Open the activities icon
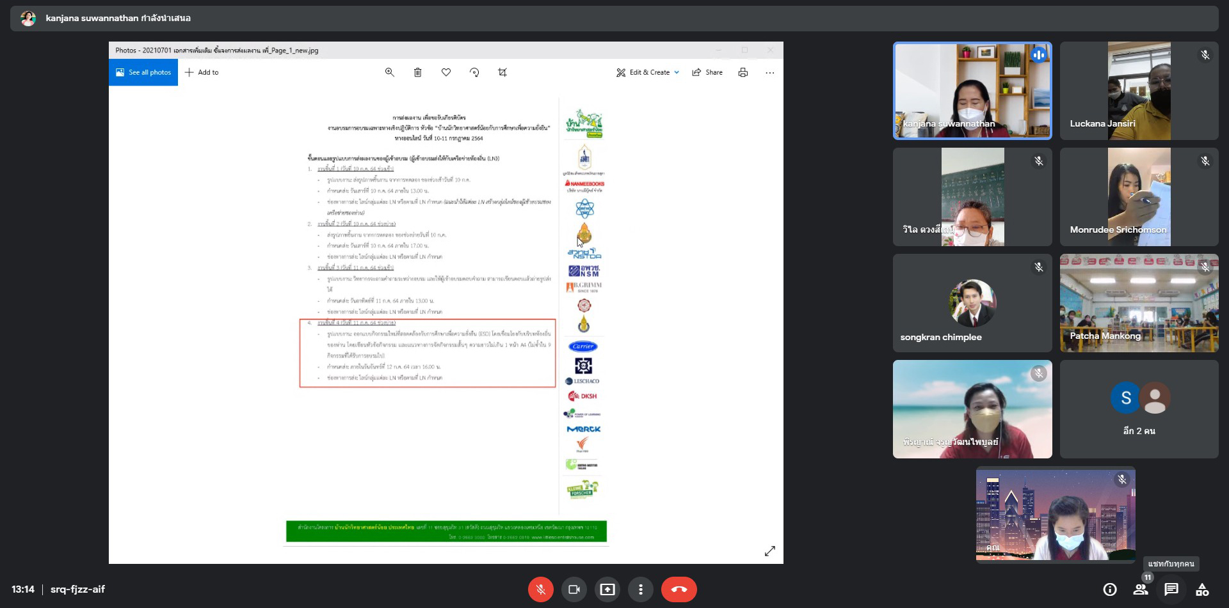This screenshot has width=1229, height=608. pos(1202,589)
